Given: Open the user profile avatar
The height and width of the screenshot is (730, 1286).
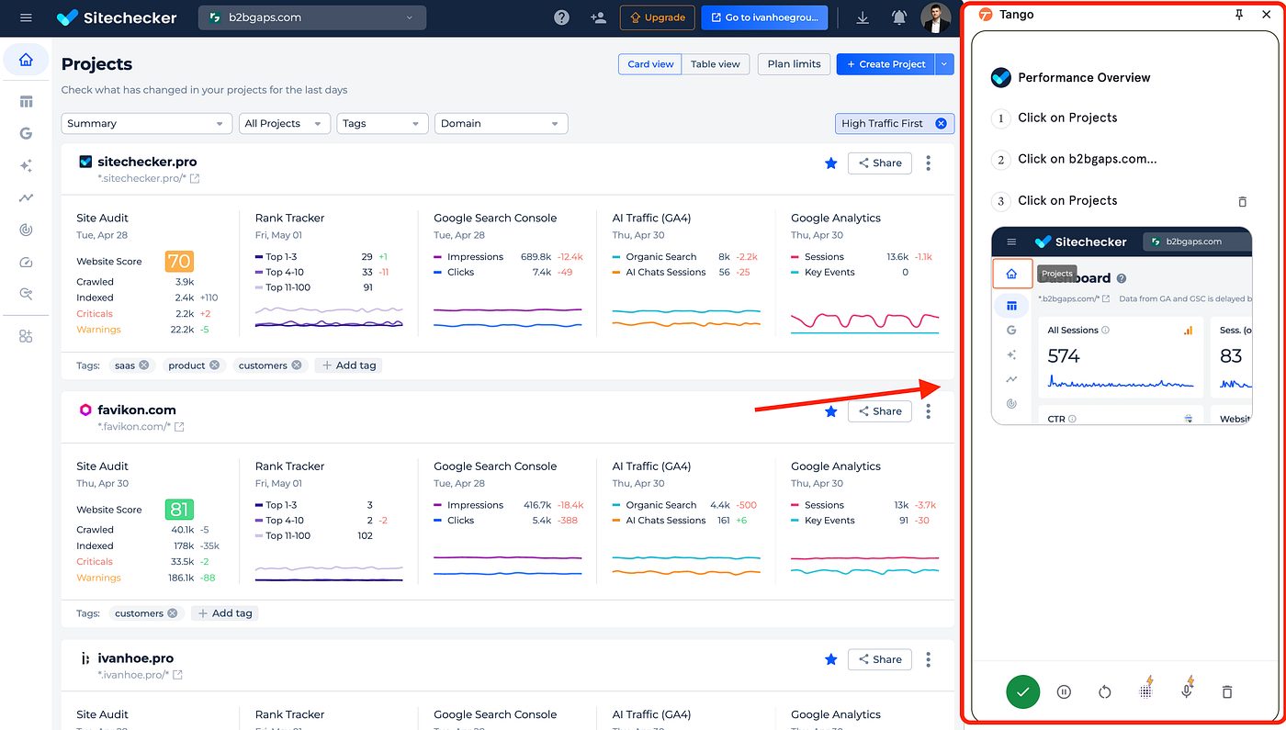Looking at the screenshot, I should (936, 17).
